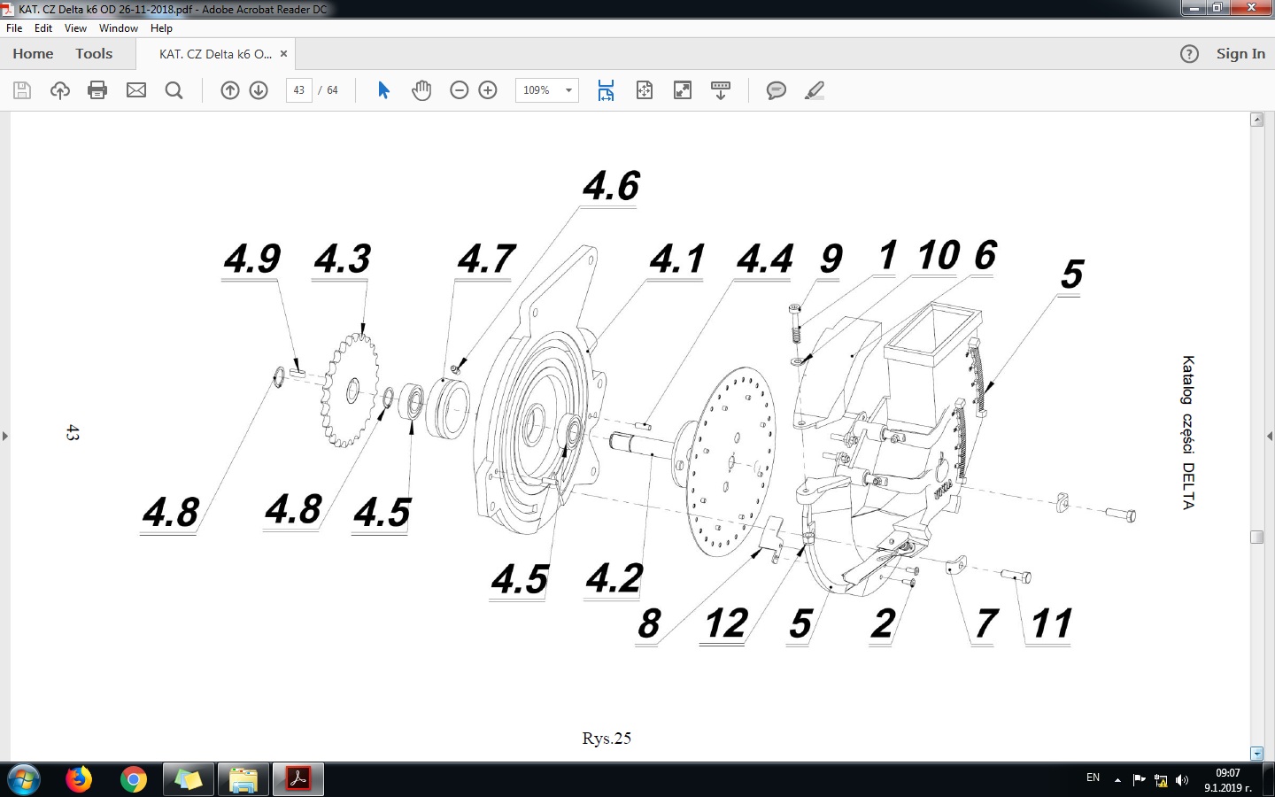Print the document using printer icon
The height and width of the screenshot is (797, 1275).
pos(97,90)
